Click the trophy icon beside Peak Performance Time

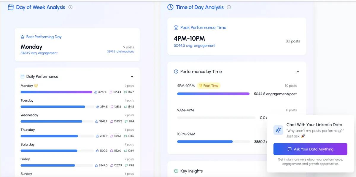pyautogui.click(x=176, y=28)
